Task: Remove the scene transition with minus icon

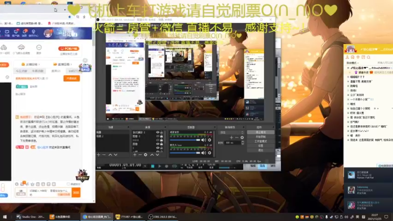Action: pyautogui.click(x=237, y=138)
